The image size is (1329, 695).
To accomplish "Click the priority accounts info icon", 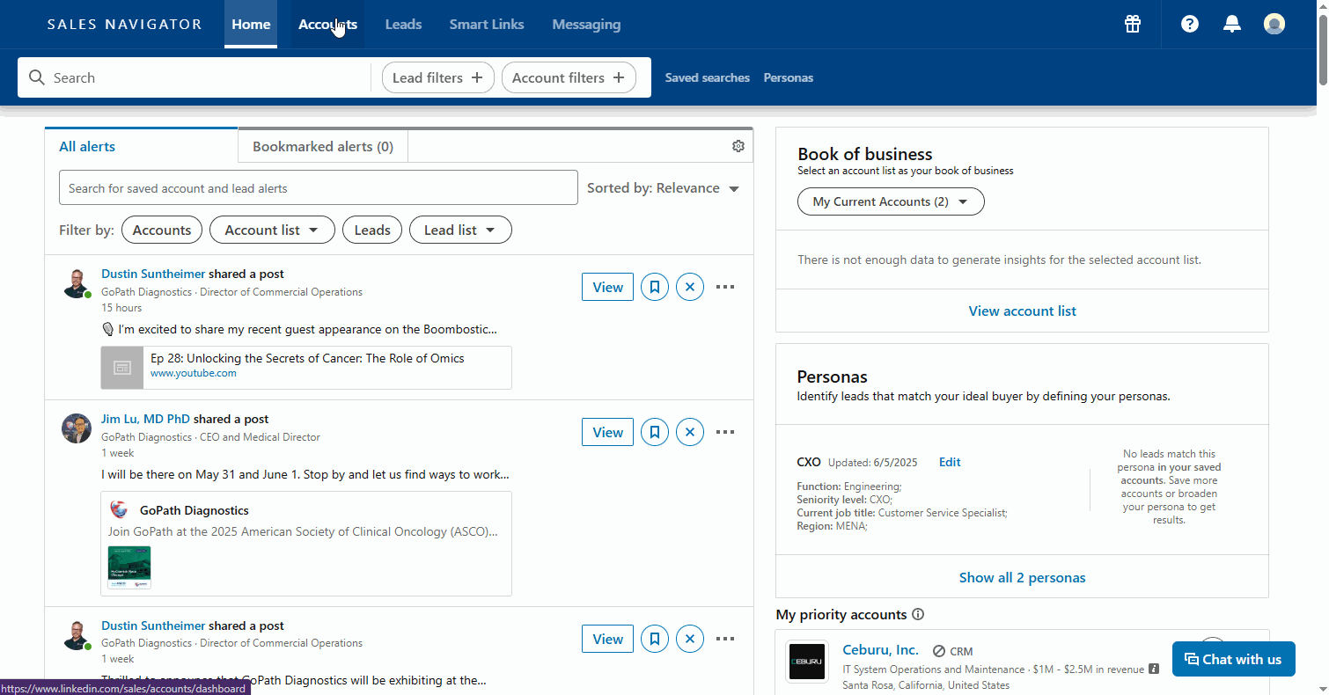I will [918, 615].
